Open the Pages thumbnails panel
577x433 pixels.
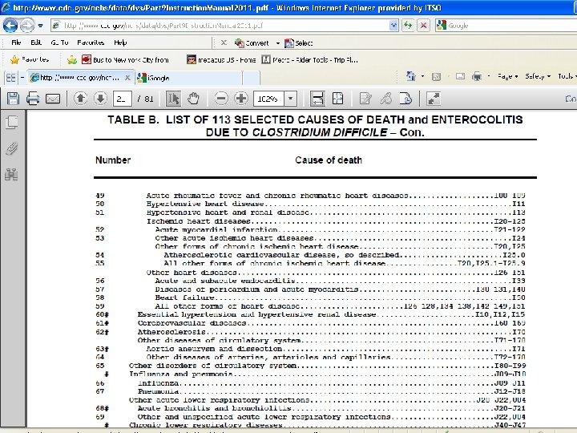pyautogui.click(x=12, y=122)
